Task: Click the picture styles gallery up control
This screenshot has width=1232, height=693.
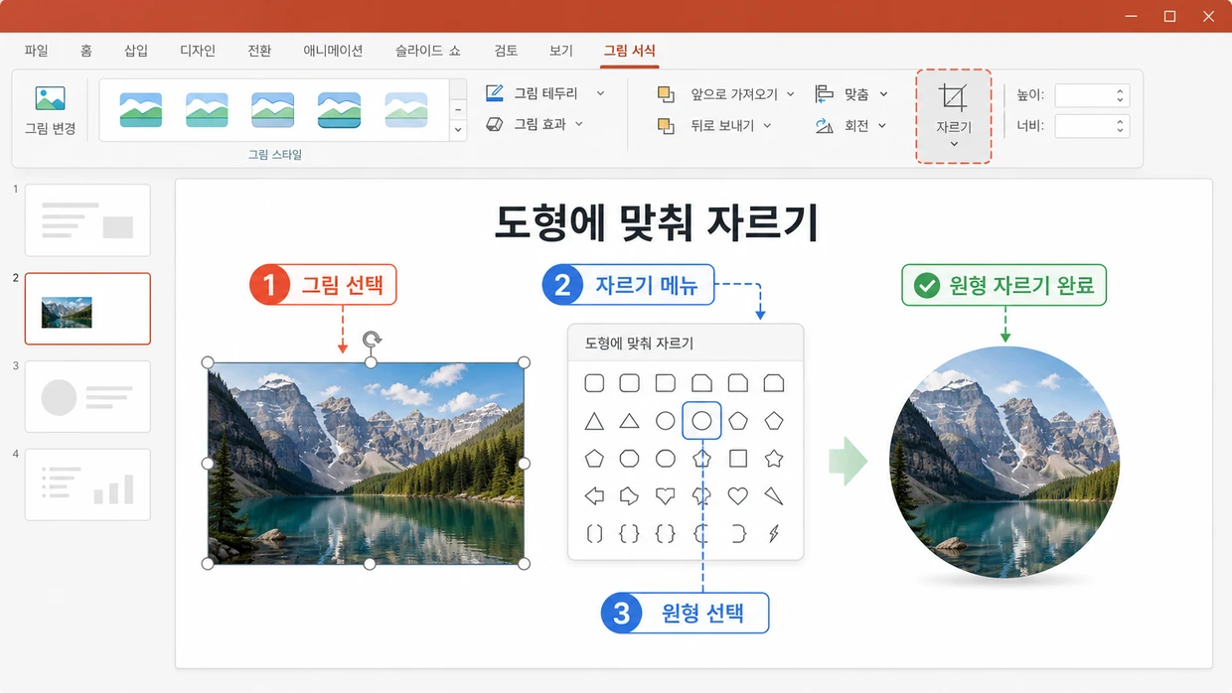Action: [x=458, y=108]
